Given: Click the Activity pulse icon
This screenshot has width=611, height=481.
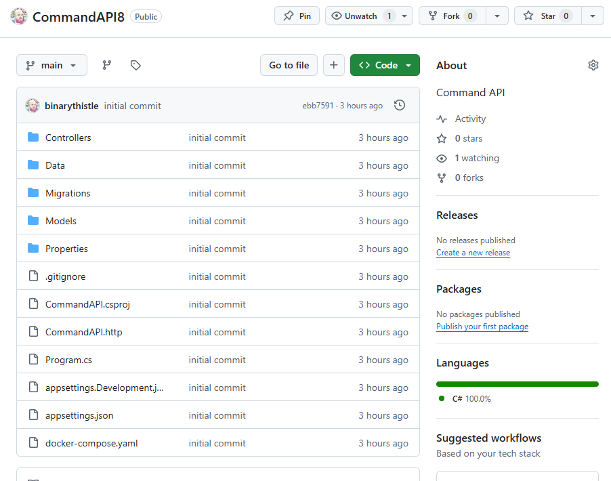Looking at the screenshot, I should [442, 119].
